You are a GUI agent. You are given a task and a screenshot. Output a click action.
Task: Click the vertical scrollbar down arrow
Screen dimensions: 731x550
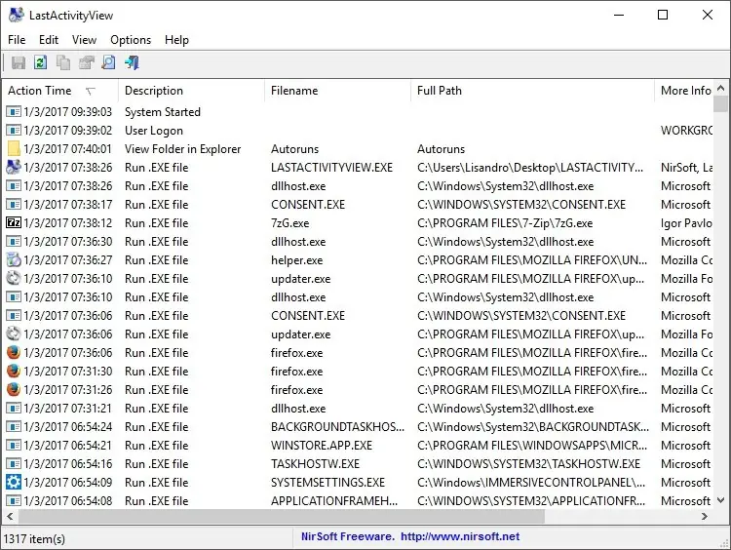[x=720, y=500]
